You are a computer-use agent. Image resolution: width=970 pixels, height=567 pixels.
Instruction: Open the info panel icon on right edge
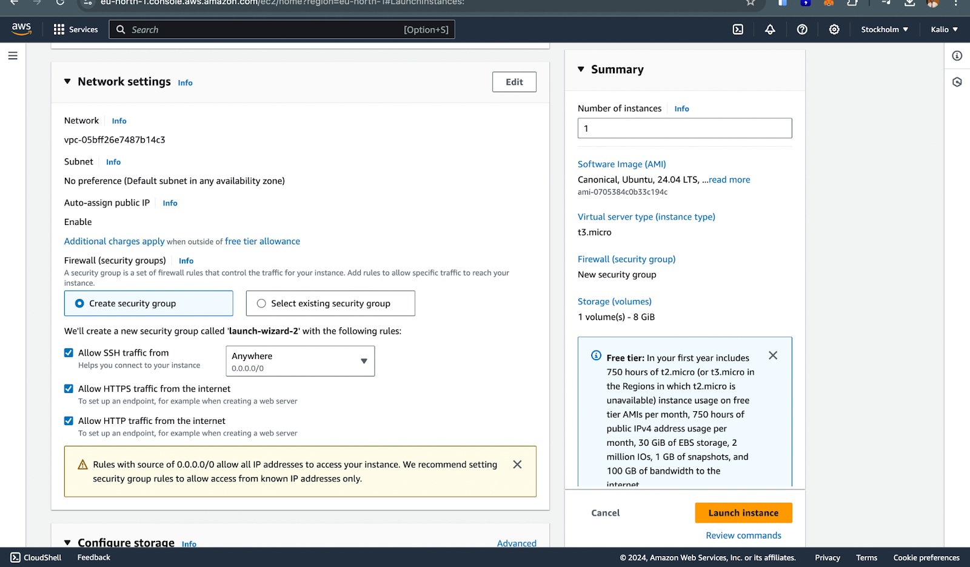tap(957, 56)
